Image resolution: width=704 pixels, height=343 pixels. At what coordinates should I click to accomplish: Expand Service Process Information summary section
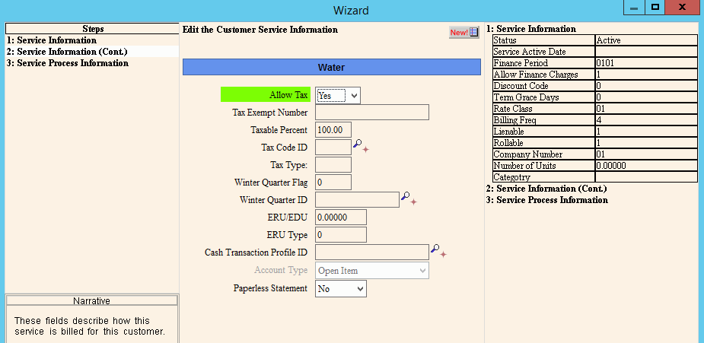(547, 200)
